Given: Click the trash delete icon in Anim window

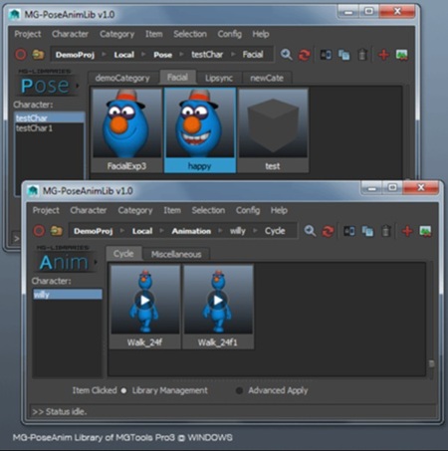Looking at the screenshot, I should click(x=386, y=231).
